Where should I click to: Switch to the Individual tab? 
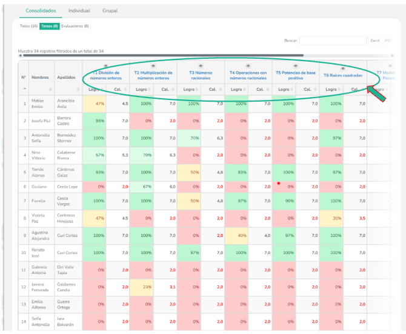pos(79,11)
